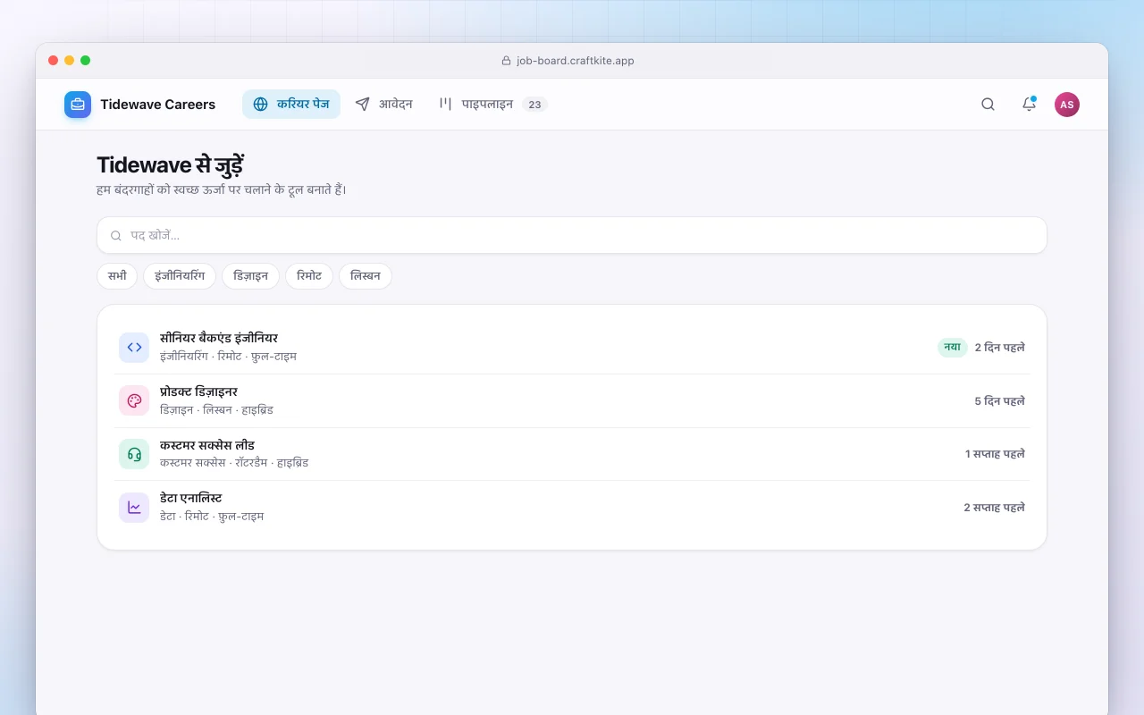Click the Tidewave Careers brand name

tap(158, 105)
